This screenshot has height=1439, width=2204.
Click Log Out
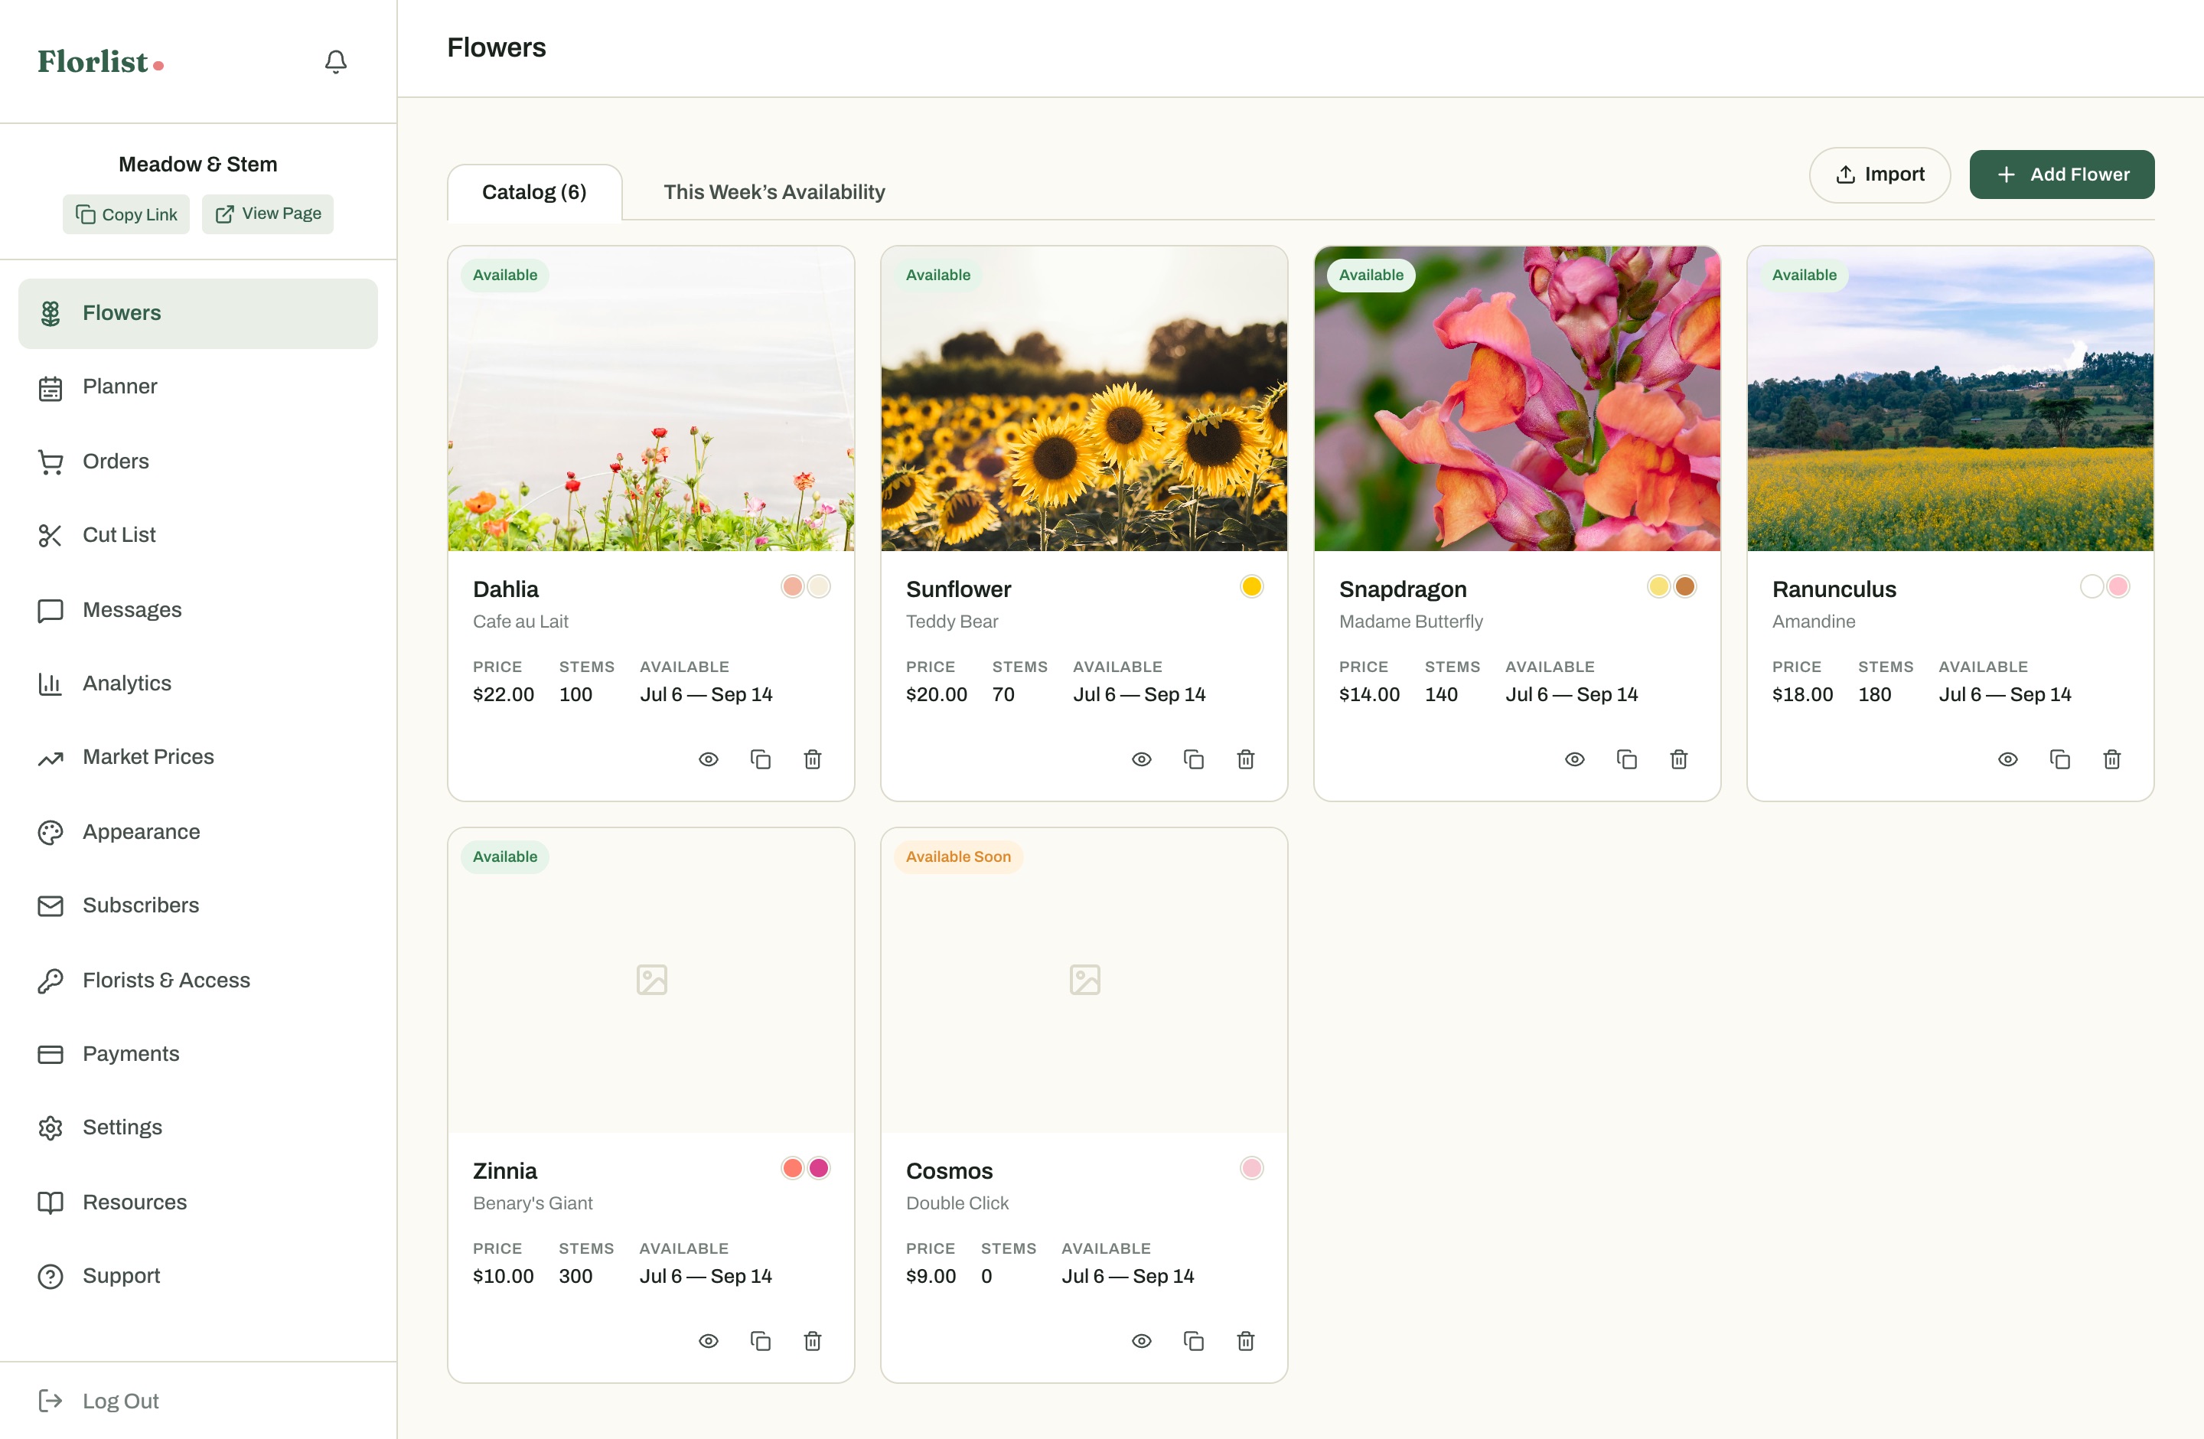99,1401
